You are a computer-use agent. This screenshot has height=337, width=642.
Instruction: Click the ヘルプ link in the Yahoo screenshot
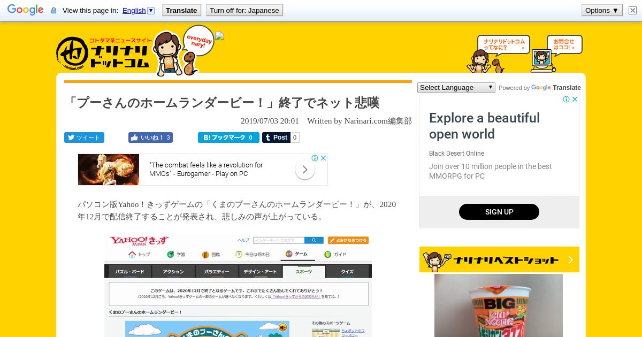pyautogui.click(x=243, y=240)
